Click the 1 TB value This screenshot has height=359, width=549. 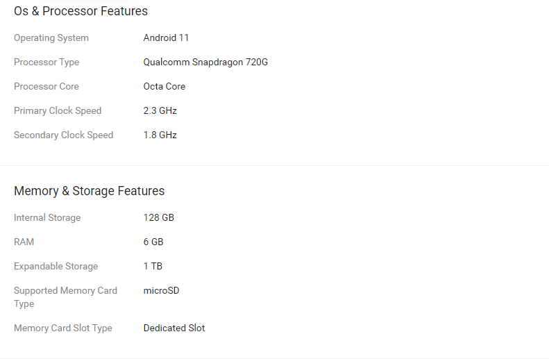[153, 267]
